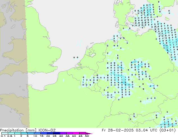This screenshot has height=137, width=178.
Task: Click the '03..04 UTC' time text
Action: click(x=147, y=130)
